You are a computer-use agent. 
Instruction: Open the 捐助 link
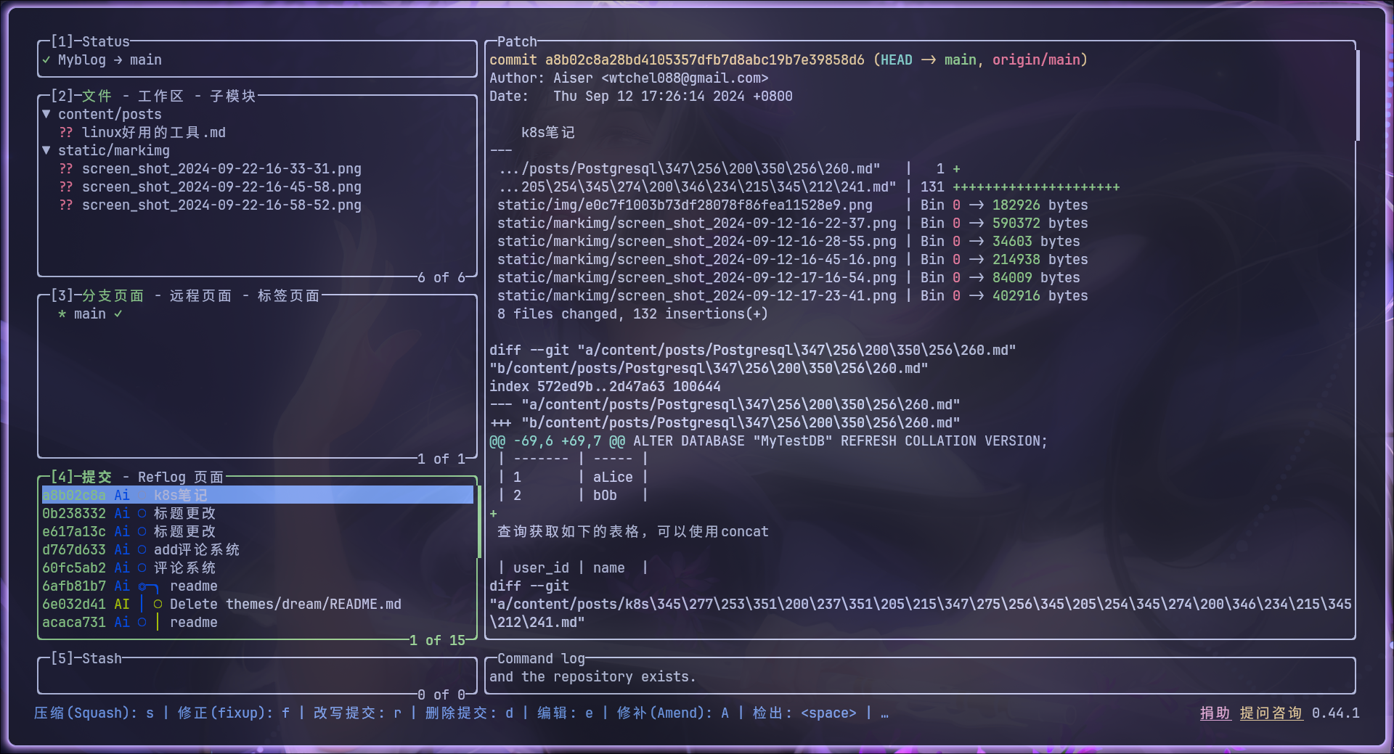point(1215,713)
